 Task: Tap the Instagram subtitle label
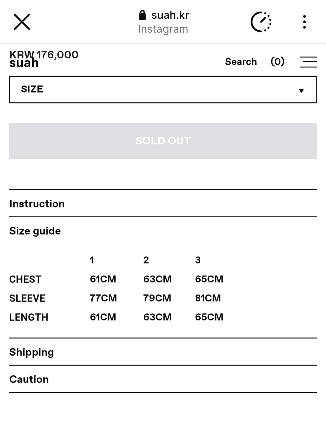(163, 29)
